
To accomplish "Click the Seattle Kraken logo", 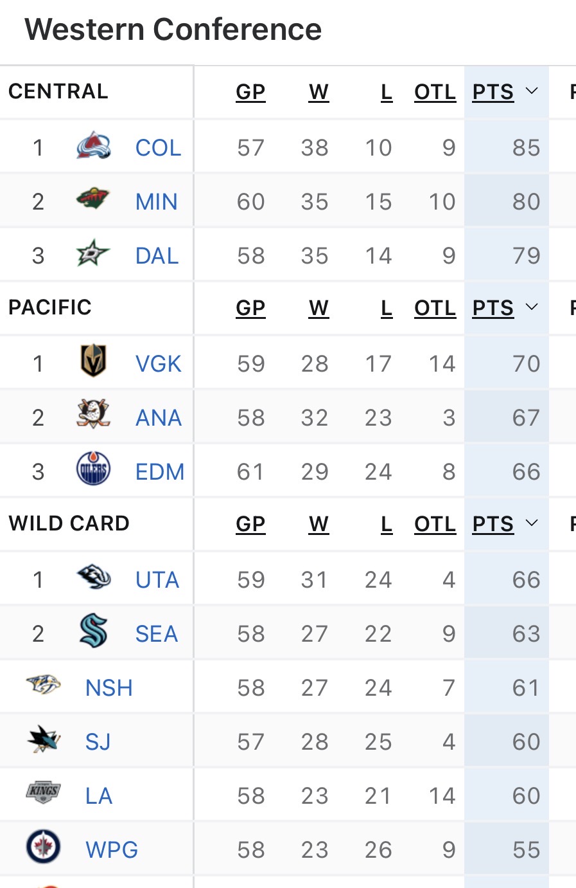I will 93,631.
